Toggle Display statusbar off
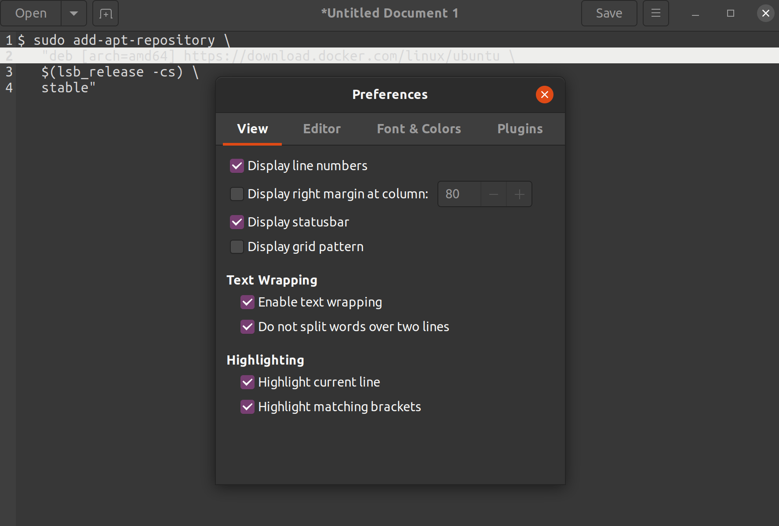 click(x=237, y=222)
